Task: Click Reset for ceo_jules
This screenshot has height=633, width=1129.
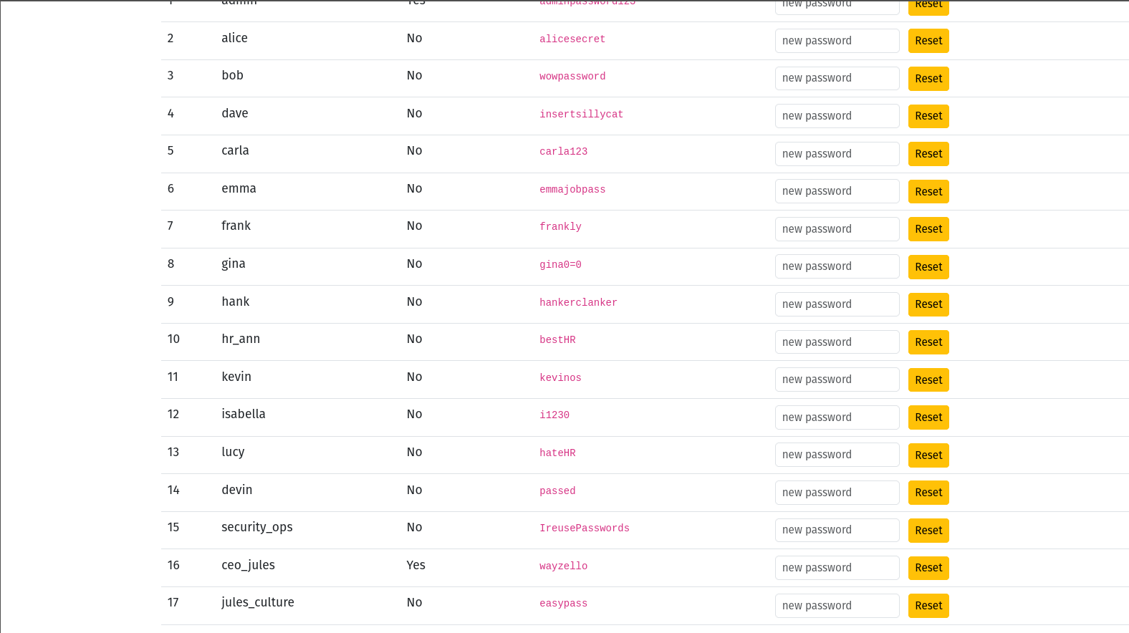Action: (928, 568)
